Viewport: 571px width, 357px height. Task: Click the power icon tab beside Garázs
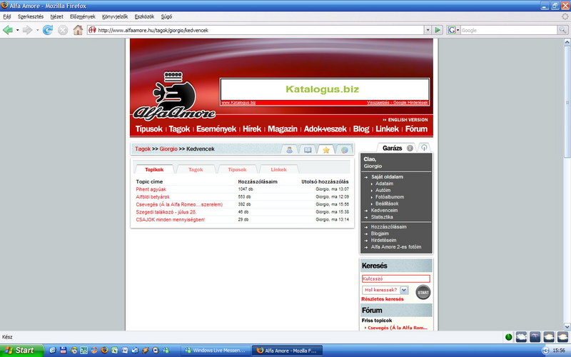[424, 148]
